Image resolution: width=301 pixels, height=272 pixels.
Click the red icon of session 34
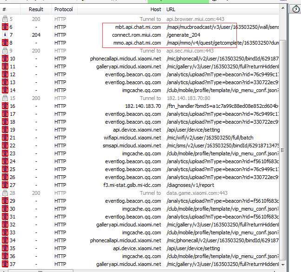coord(5,240)
